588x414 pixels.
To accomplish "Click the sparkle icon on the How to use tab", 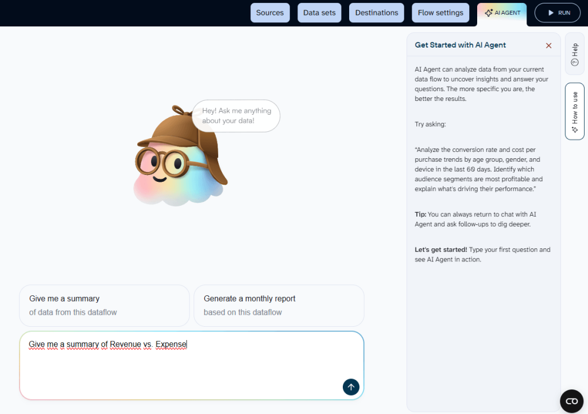I will (x=574, y=127).
